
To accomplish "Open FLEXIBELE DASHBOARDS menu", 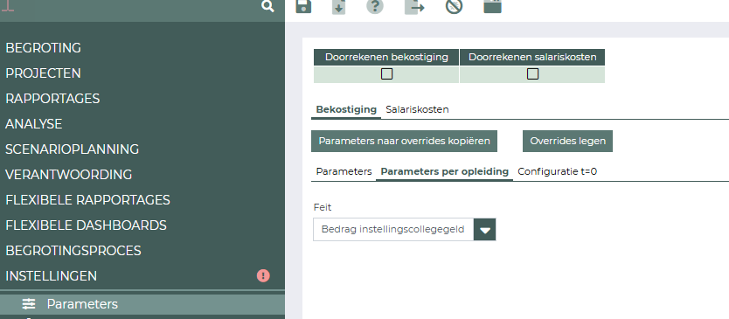I will [86, 225].
